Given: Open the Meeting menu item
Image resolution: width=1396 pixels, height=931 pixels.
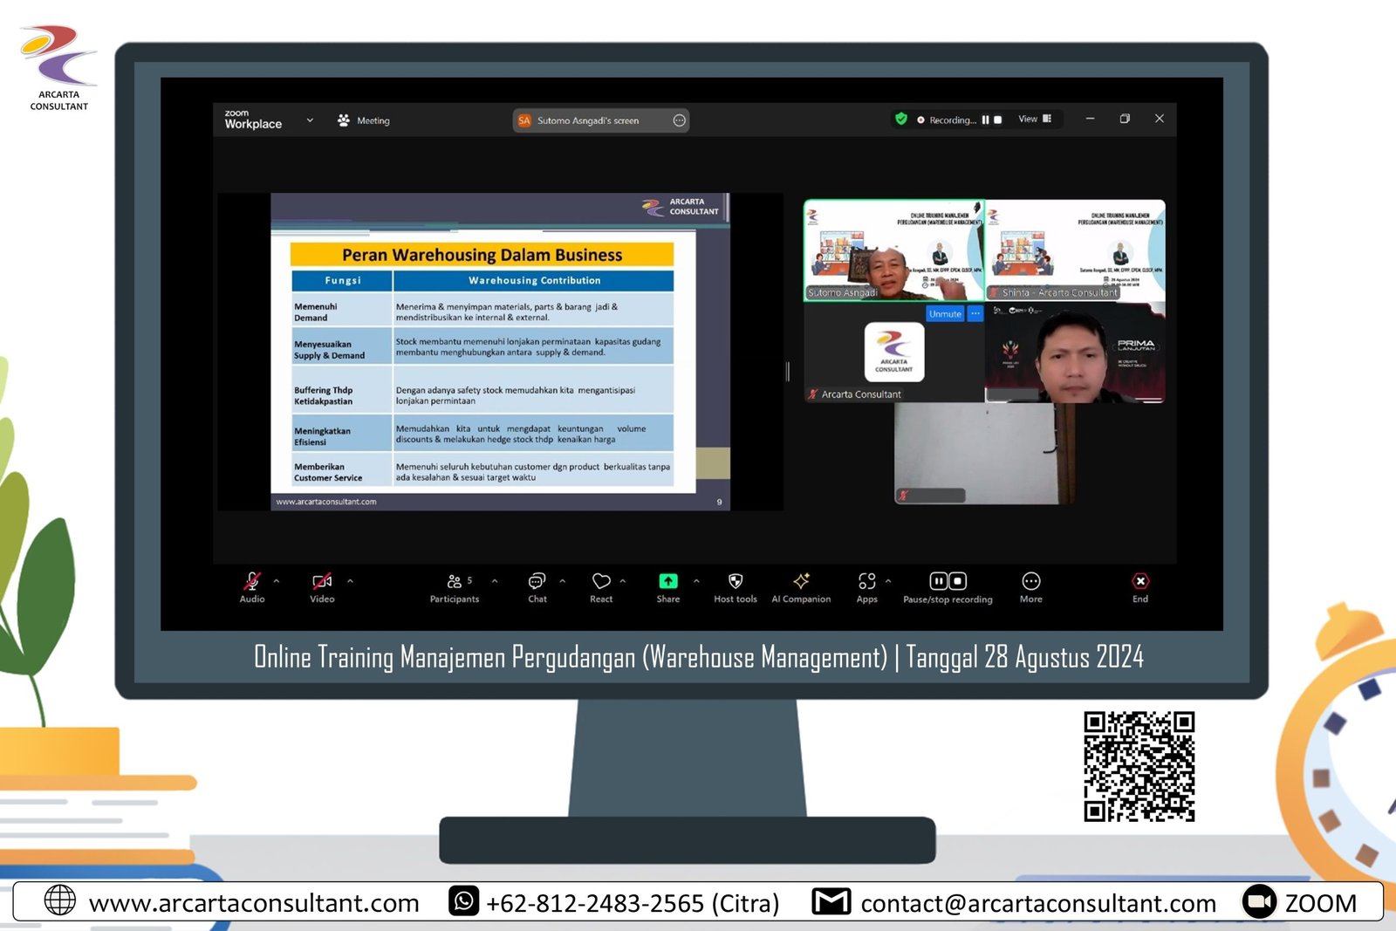Looking at the screenshot, I should click(365, 120).
